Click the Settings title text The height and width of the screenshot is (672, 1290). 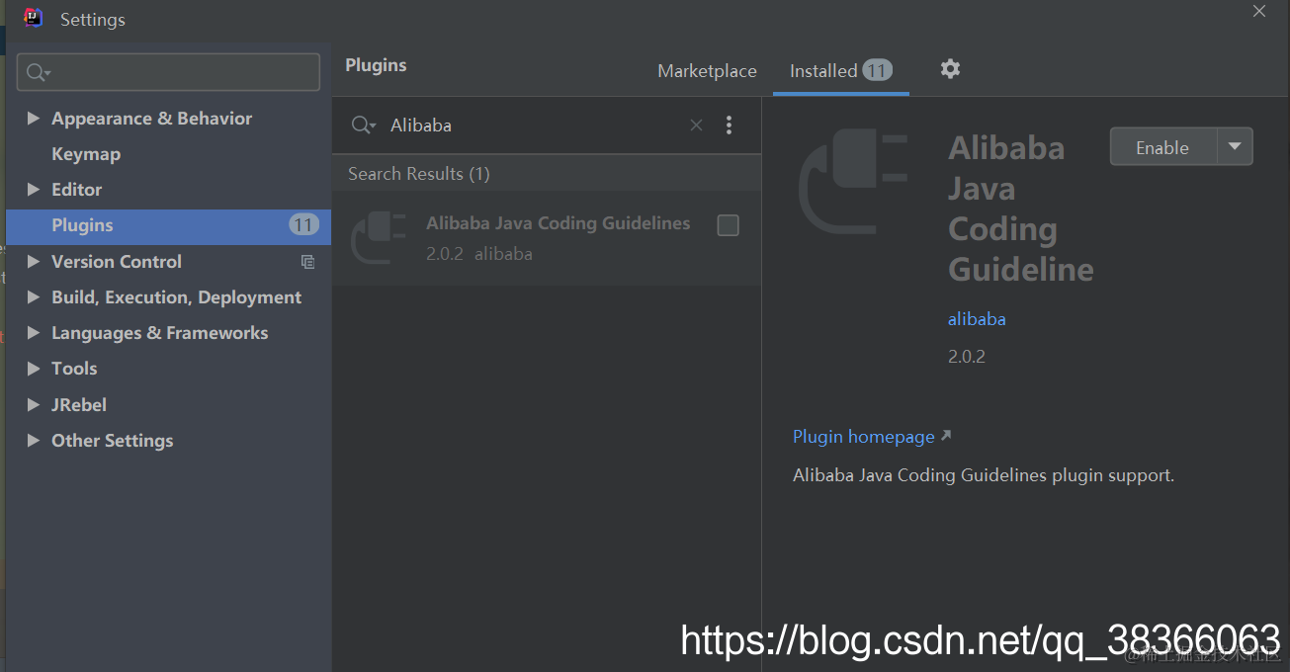click(93, 20)
